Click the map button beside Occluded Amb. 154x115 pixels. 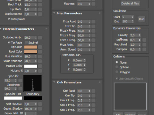tap(40, 37)
